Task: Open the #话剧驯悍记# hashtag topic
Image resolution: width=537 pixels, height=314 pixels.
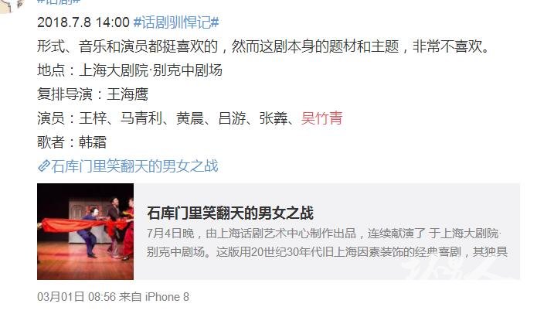Action: tap(176, 22)
